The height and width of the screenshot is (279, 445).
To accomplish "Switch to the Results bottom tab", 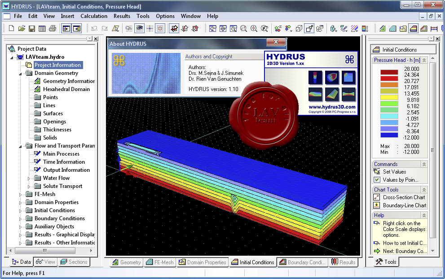I will pos(344,262).
